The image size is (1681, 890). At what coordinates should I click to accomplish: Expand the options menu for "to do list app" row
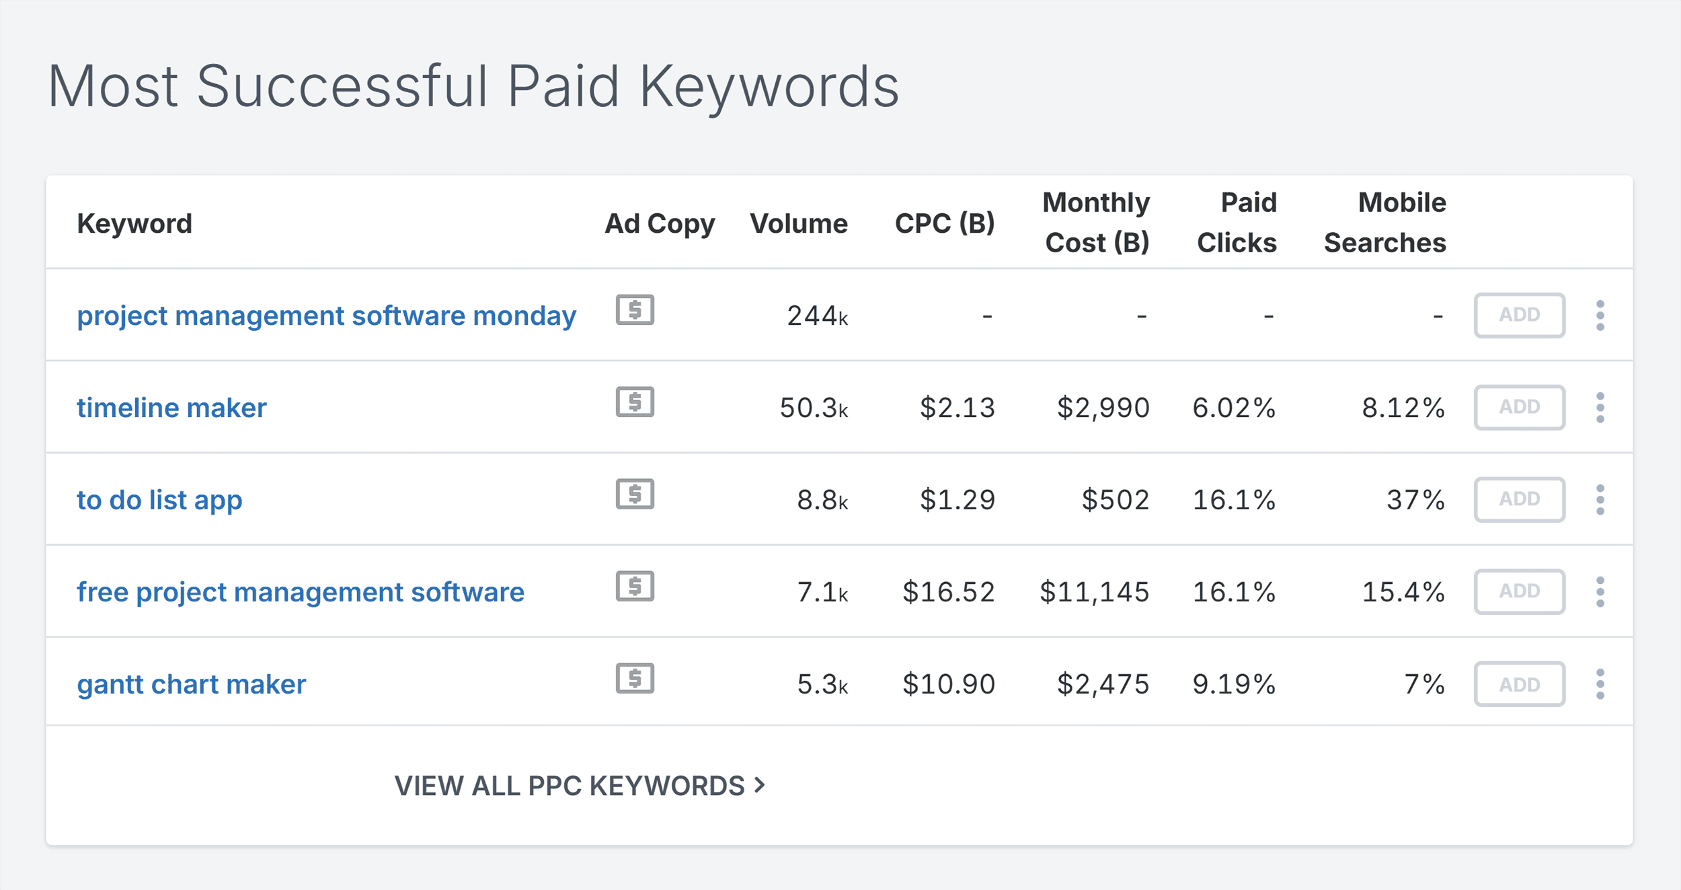[x=1601, y=499]
